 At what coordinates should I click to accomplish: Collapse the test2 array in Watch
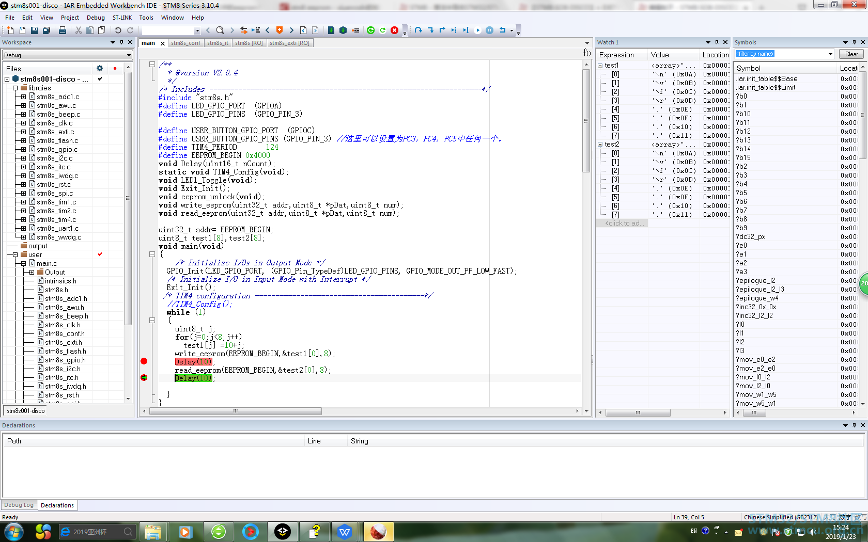pyautogui.click(x=600, y=145)
